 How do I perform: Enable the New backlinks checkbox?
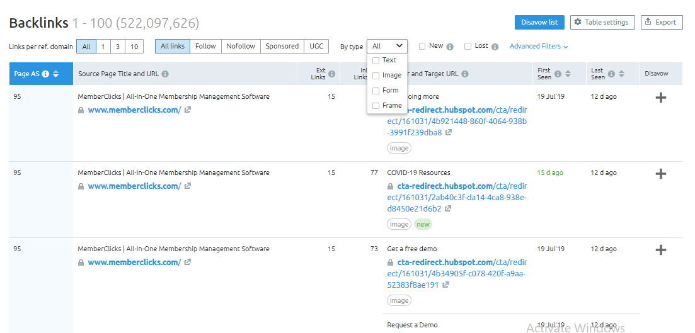point(422,46)
